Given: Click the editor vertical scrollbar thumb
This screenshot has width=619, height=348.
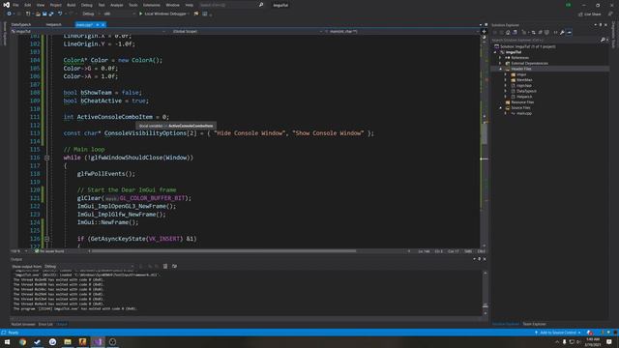Looking at the screenshot, I should 484,133.
